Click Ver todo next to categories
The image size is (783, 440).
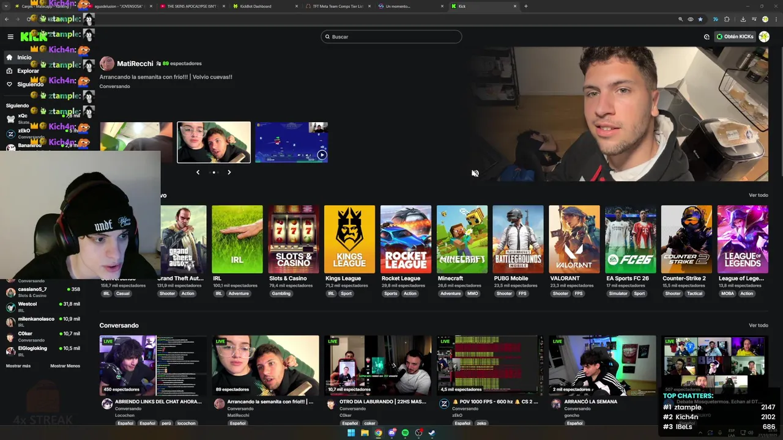(759, 195)
